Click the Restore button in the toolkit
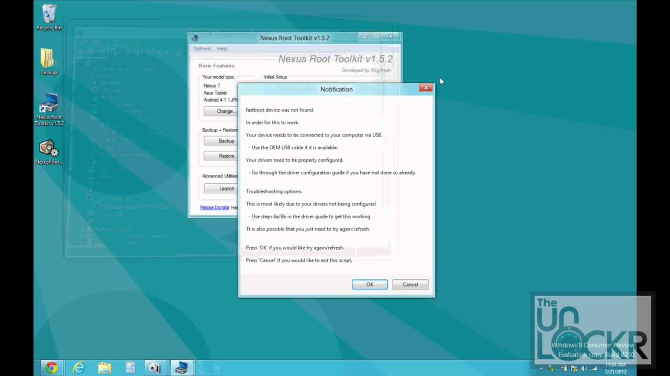Viewport: 670px width, 376px height. click(x=221, y=156)
